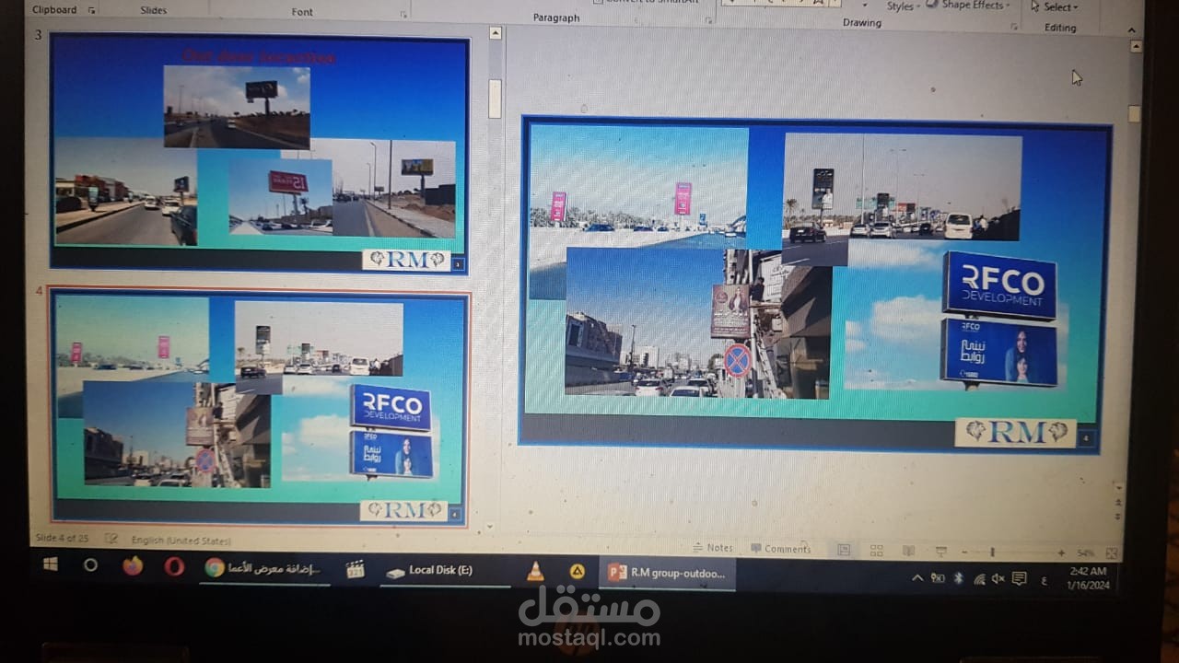Viewport: 1179px width, 663px height.
Task: Select the RM logo on main slide
Action: coord(1015,432)
